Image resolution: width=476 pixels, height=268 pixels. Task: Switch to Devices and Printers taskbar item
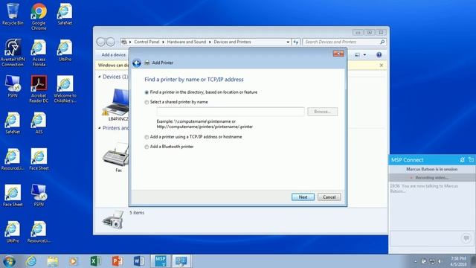(x=181, y=261)
